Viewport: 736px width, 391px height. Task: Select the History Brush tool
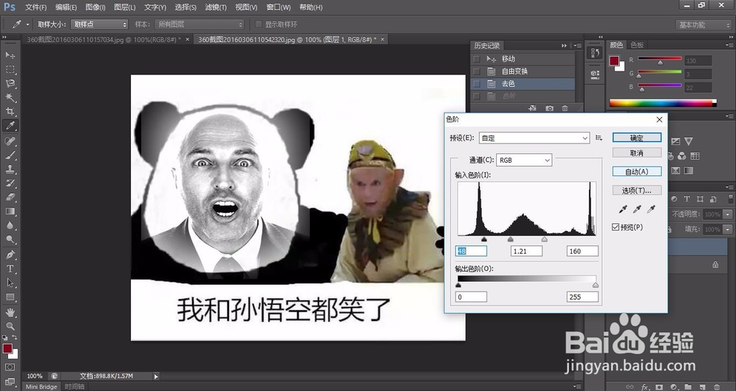coord(10,183)
